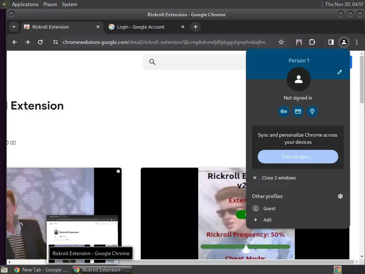Click the horizontal scrollbar right arrow

pos(356,262)
